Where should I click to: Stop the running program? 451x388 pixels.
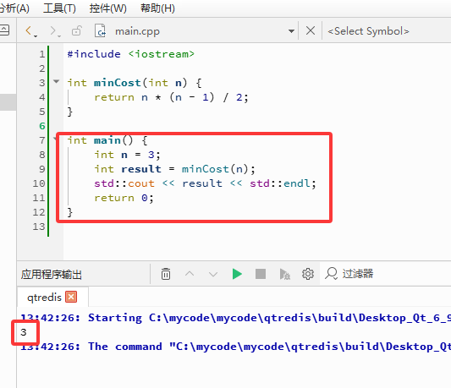[x=261, y=274]
